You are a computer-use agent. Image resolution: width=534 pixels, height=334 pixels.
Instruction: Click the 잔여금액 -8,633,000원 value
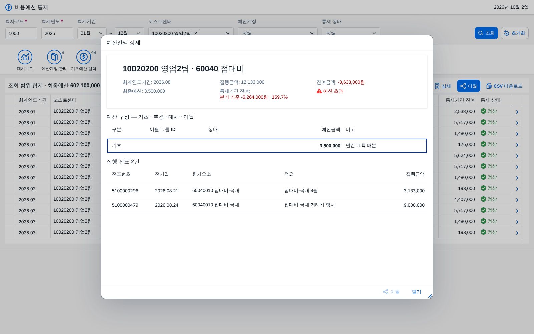pos(351,82)
